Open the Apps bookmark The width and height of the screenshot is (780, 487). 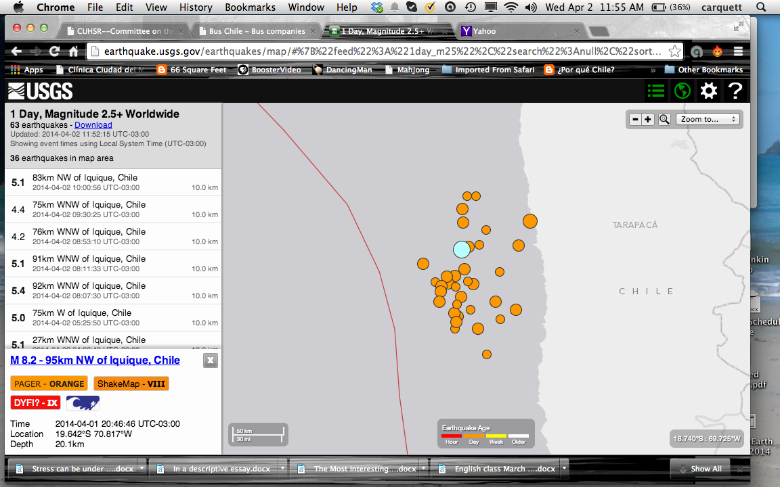click(x=27, y=70)
